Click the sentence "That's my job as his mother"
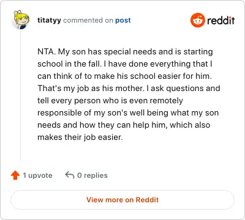This screenshot has width=245, height=220. tap(91, 89)
